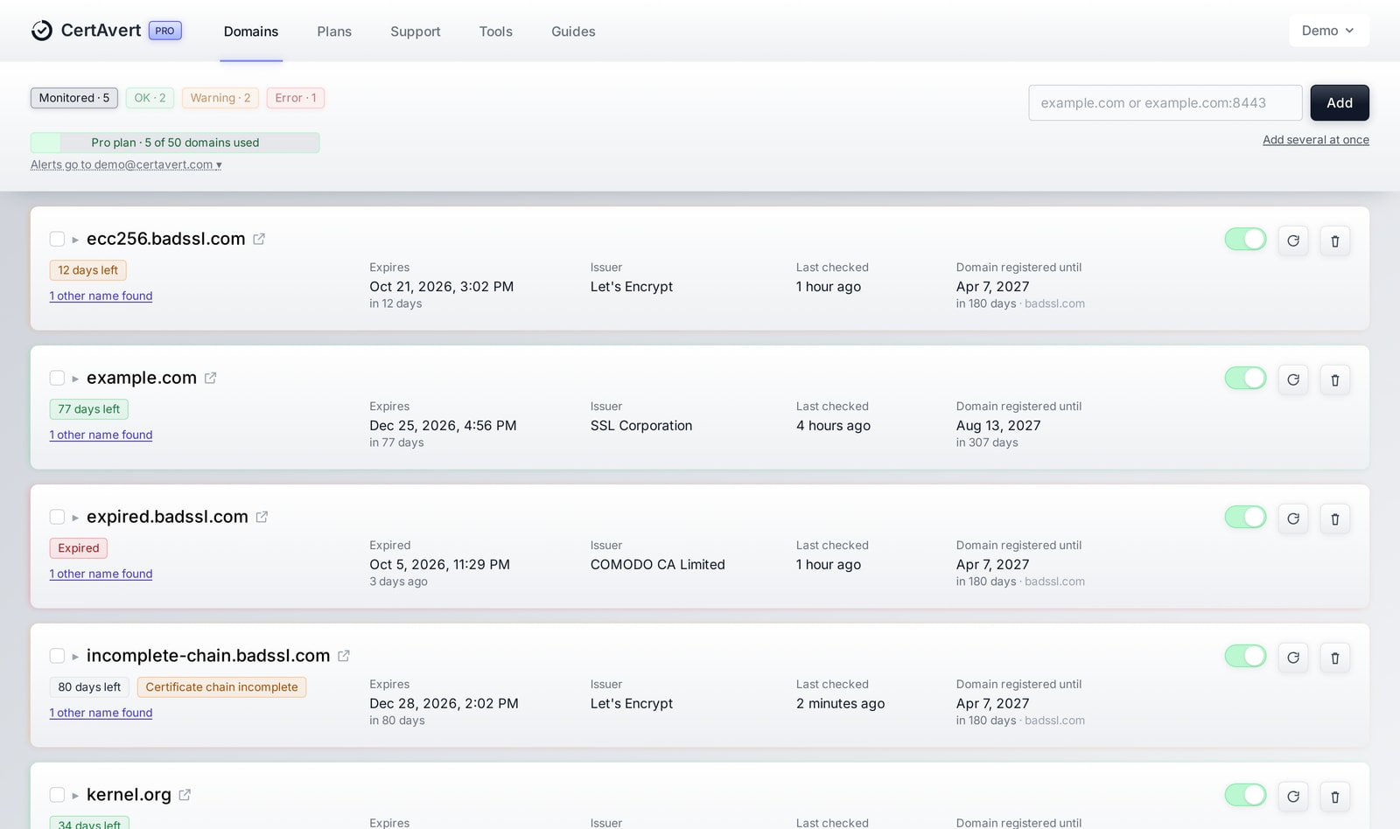
Task: Delete example.com with trash icon
Action: [x=1335, y=380]
